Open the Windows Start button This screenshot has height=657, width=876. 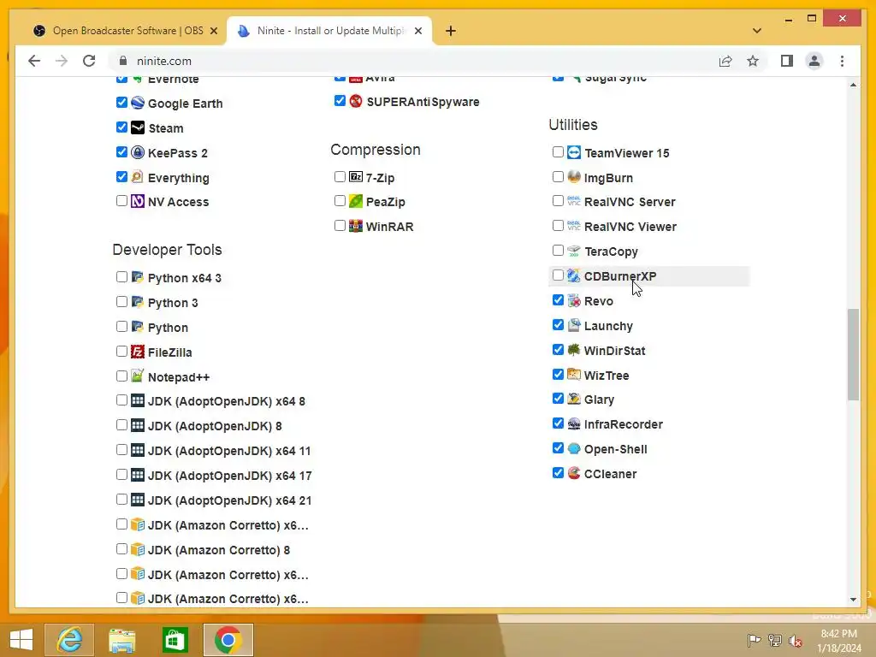pos(21,640)
